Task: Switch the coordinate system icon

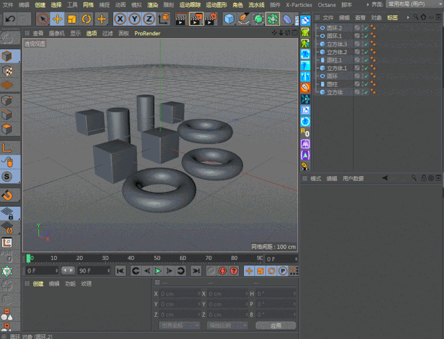Action: pyautogui.click(x=164, y=19)
